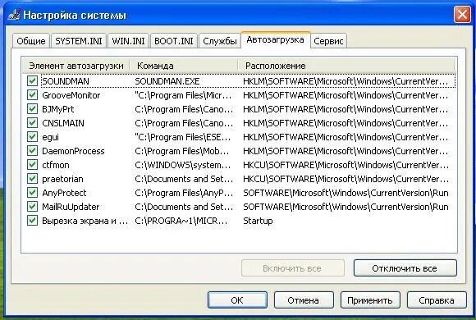
Task: Click the Включить все button
Action: tap(293, 268)
